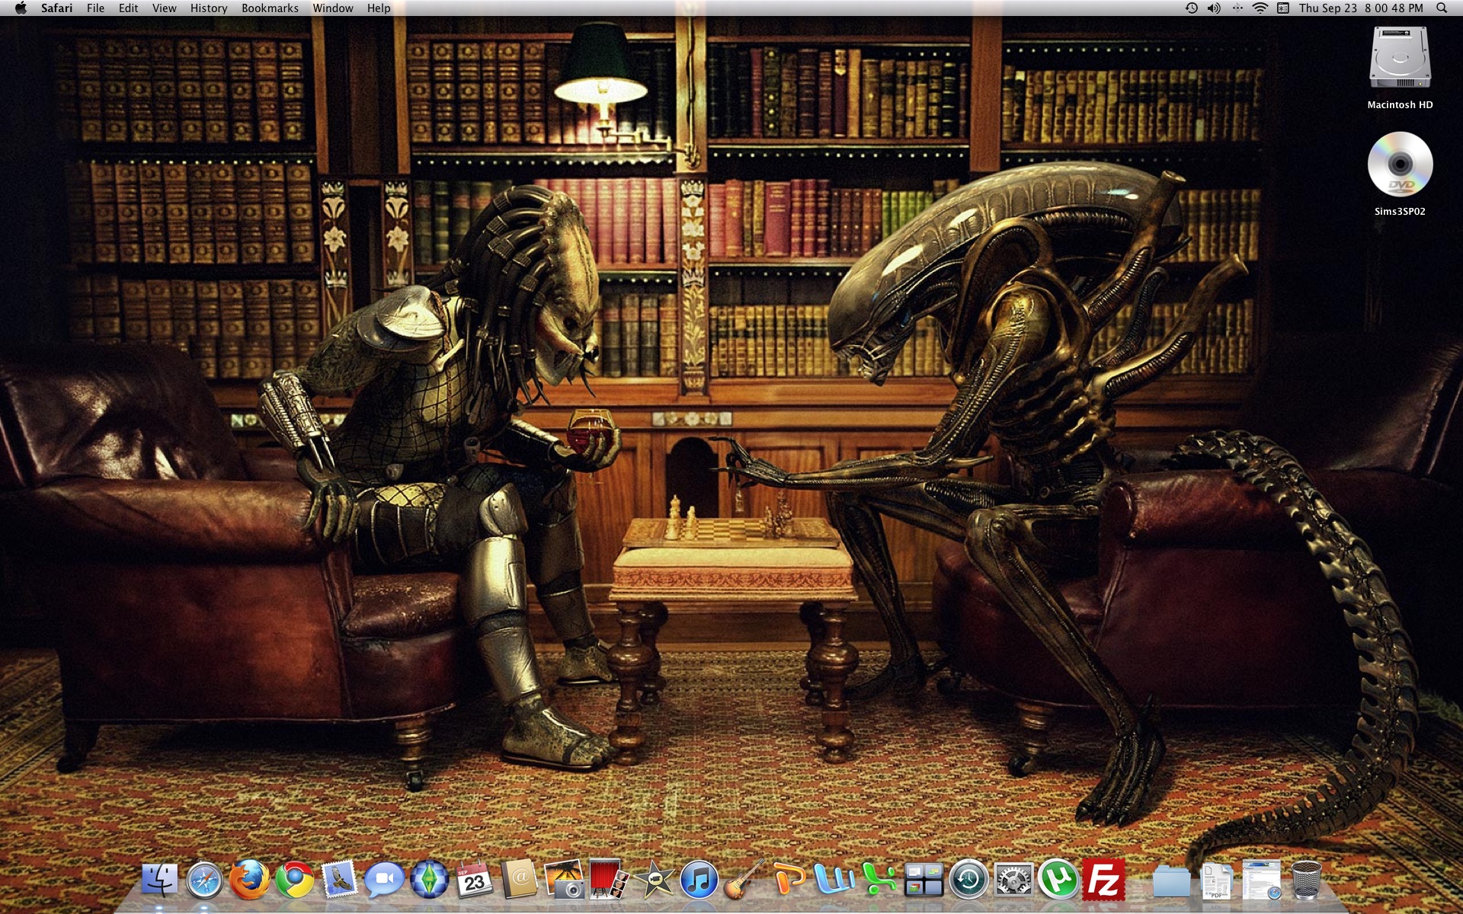Open the Bookmarks menu
The height and width of the screenshot is (914, 1463).
(270, 8)
